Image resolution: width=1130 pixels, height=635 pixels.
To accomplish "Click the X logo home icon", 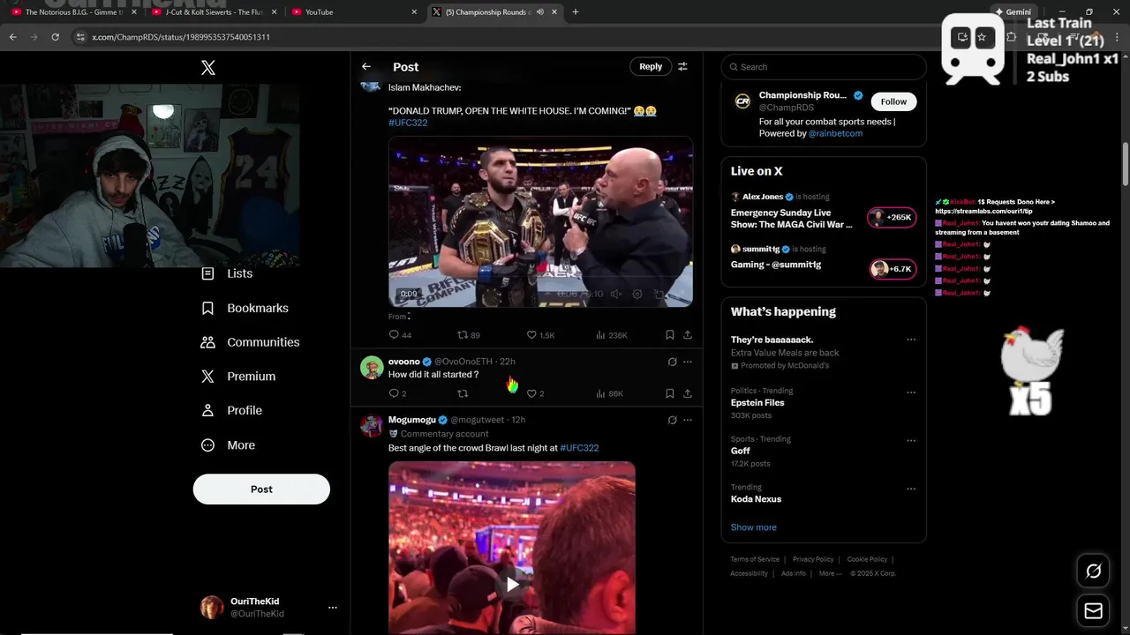I will point(208,67).
